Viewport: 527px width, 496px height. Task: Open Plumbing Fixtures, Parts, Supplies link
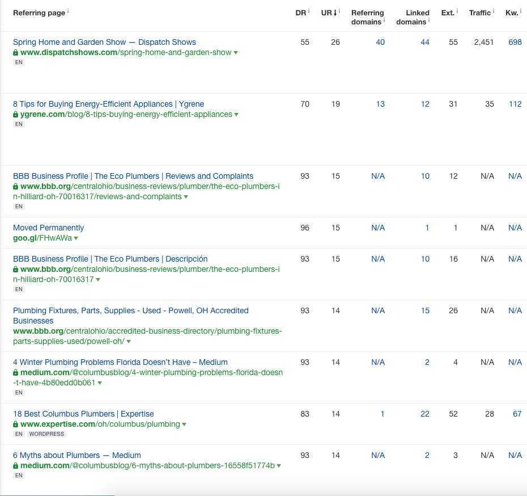(131, 316)
